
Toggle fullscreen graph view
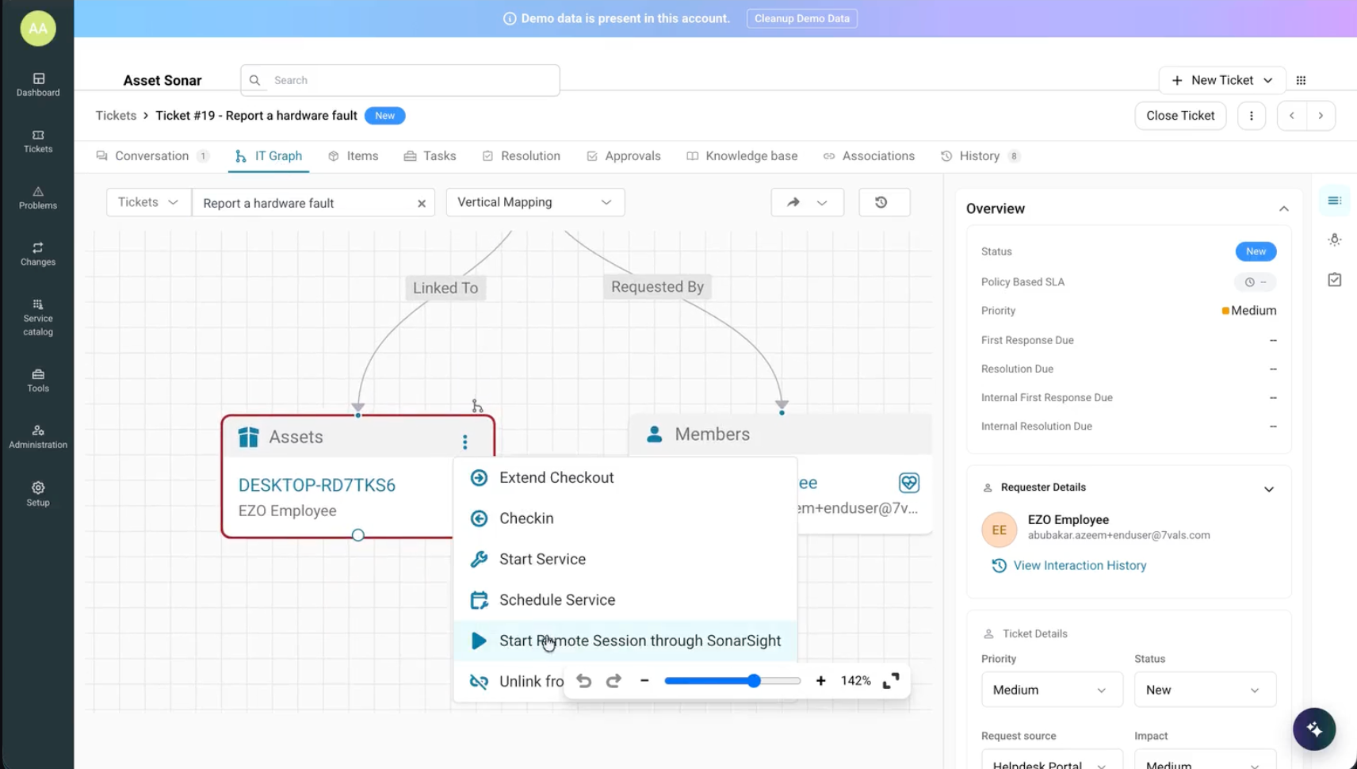point(891,681)
